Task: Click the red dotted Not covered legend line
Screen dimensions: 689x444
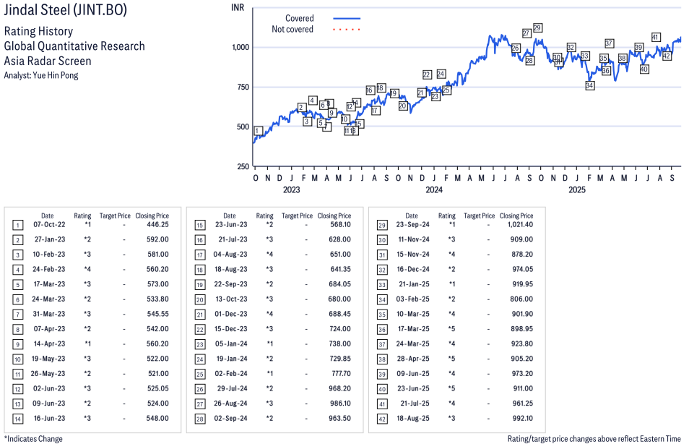Action: [347, 30]
